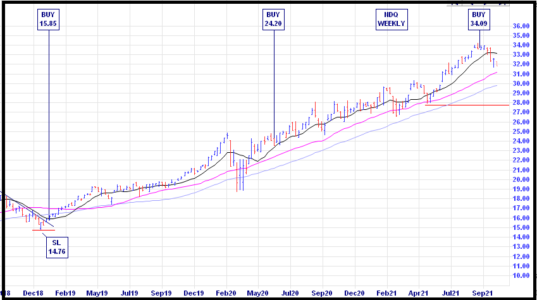This screenshot has width=537, height=300.
Task: Click the NDQ WEEKLY chart label
Action: [392, 20]
